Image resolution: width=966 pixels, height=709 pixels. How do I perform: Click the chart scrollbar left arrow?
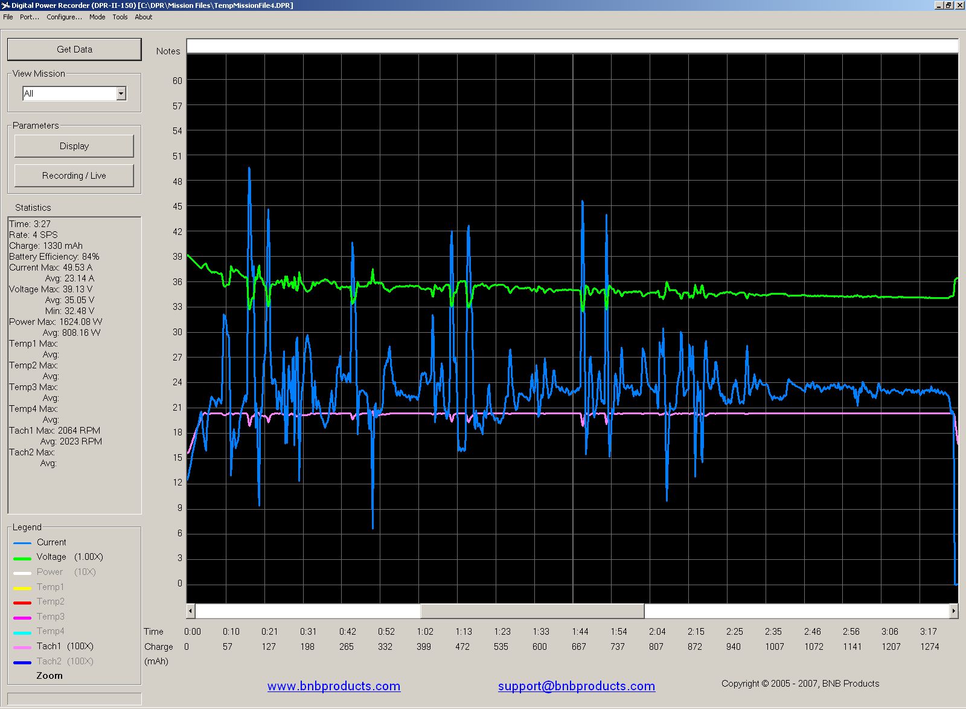point(191,611)
